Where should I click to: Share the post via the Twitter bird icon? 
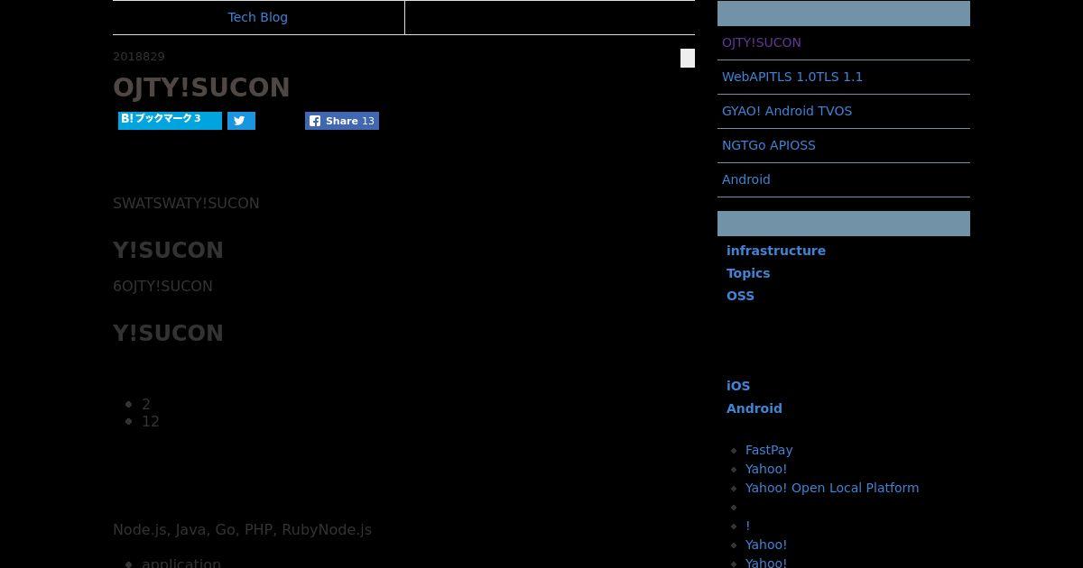pos(241,121)
